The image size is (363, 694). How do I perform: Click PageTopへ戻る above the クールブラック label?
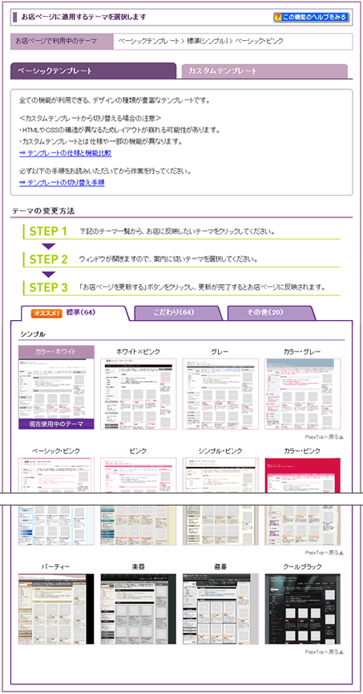pos(324,553)
